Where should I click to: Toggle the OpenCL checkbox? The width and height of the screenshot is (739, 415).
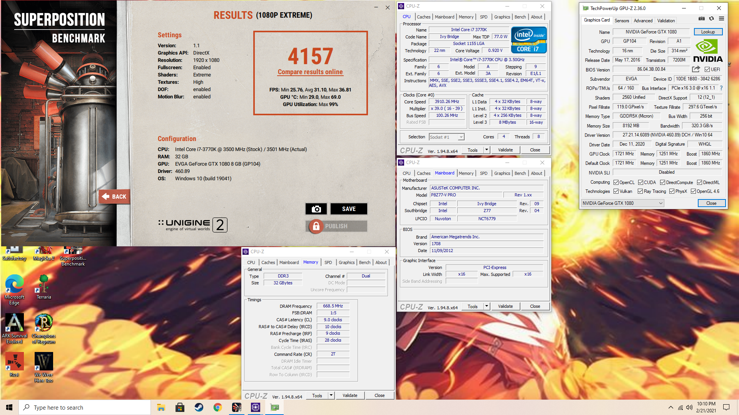click(616, 183)
